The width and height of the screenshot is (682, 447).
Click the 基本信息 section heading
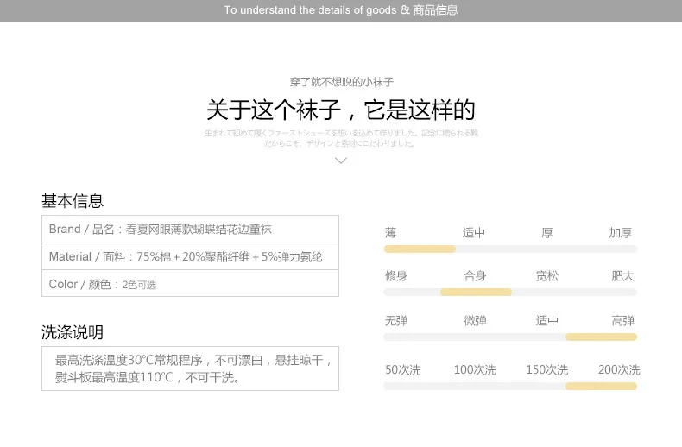[73, 201]
